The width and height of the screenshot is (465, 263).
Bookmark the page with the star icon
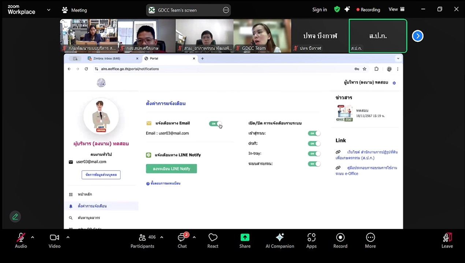tap(364, 69)
